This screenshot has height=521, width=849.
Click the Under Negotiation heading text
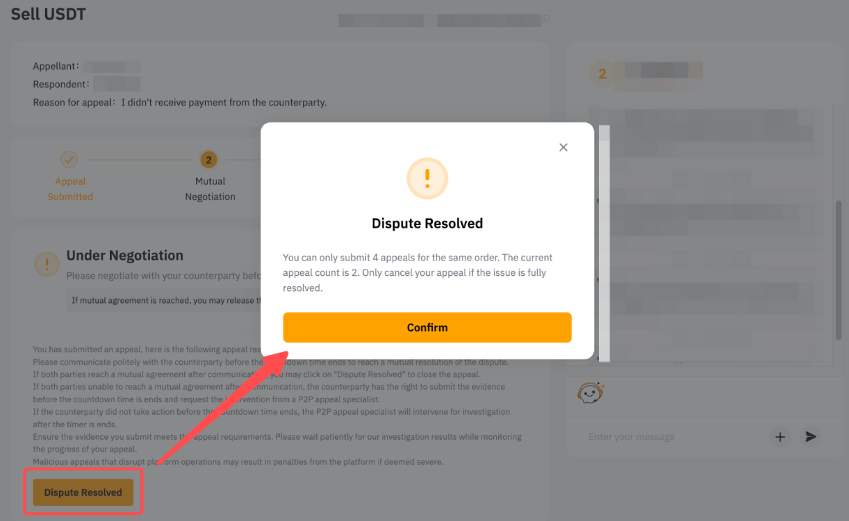coord(125,255)
